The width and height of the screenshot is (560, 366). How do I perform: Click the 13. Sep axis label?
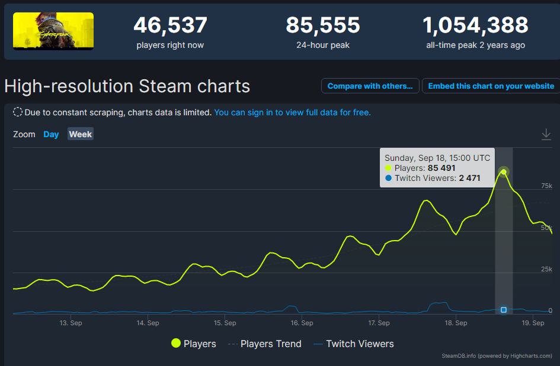[x=71, y=323]
